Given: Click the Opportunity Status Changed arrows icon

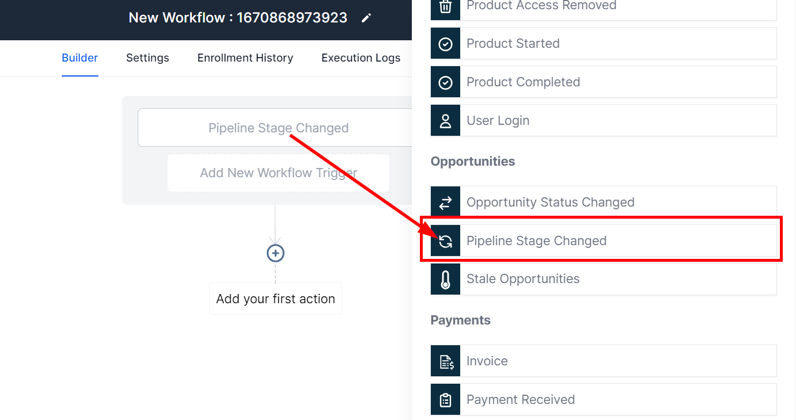Looking at the screenshot, I should point(445,203).
